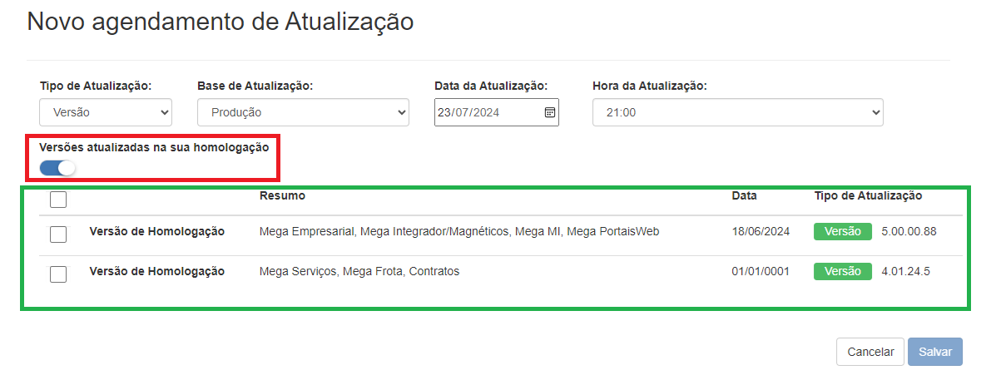Open the Tipo de Atualização dropdown showing Versão
This screenshot has height=375, width=991.
point(106,112)
